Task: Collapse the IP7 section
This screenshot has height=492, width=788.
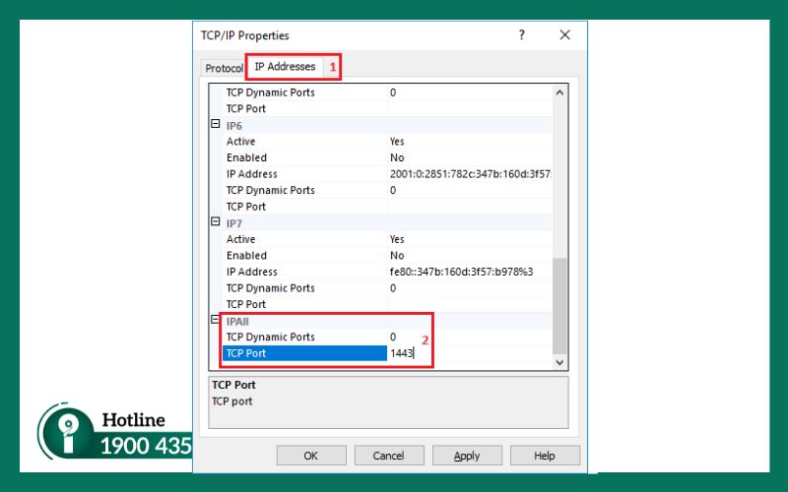Action: (216, 222)
